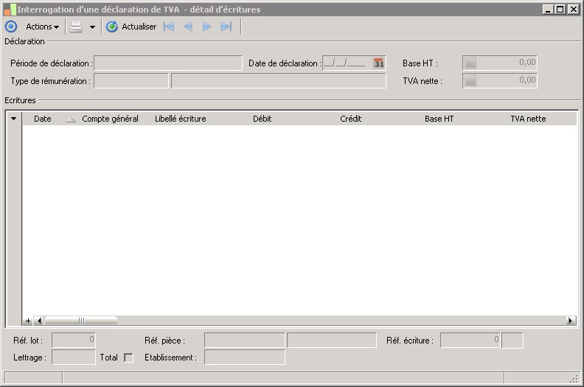Click the Actualiser label button
The height and width of the screenshot is (387, 584).
139,27
